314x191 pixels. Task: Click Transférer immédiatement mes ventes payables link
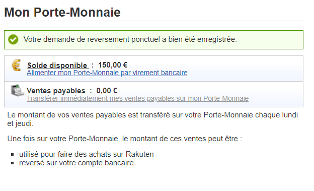137,98
